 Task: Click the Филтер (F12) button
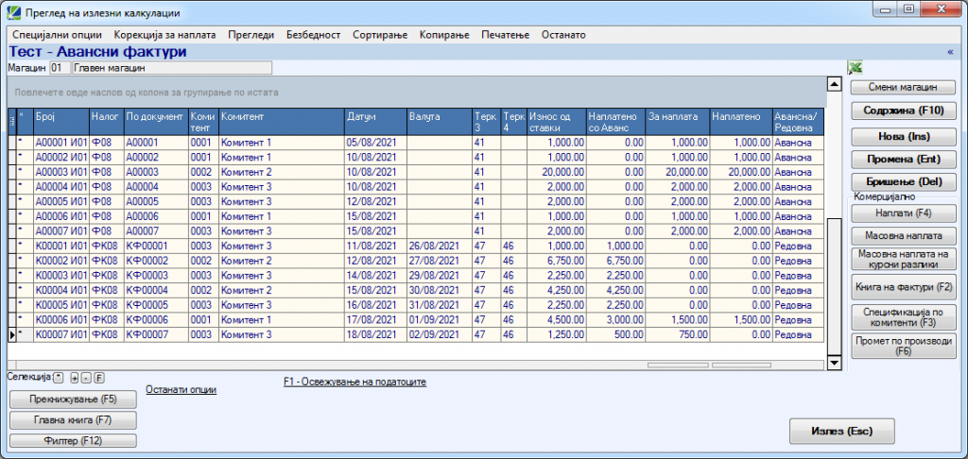point(74,440)
